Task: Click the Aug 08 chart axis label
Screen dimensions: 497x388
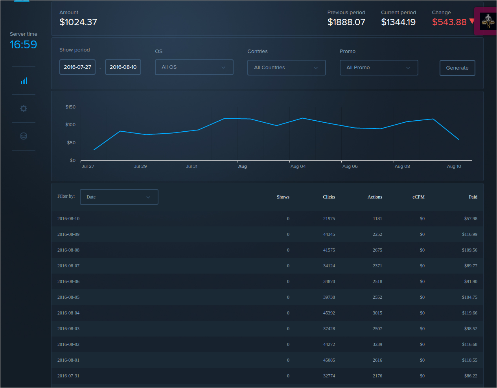Action: pos(402,166)
